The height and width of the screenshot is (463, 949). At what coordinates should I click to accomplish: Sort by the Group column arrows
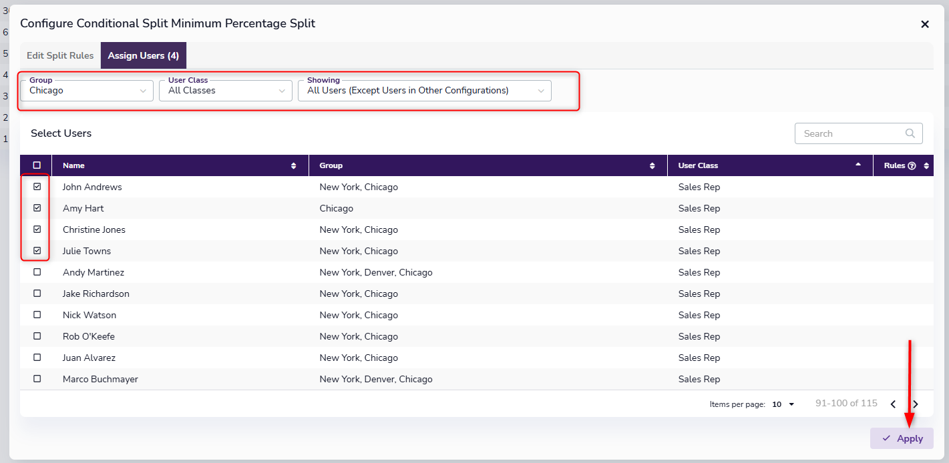click(652, 166)
